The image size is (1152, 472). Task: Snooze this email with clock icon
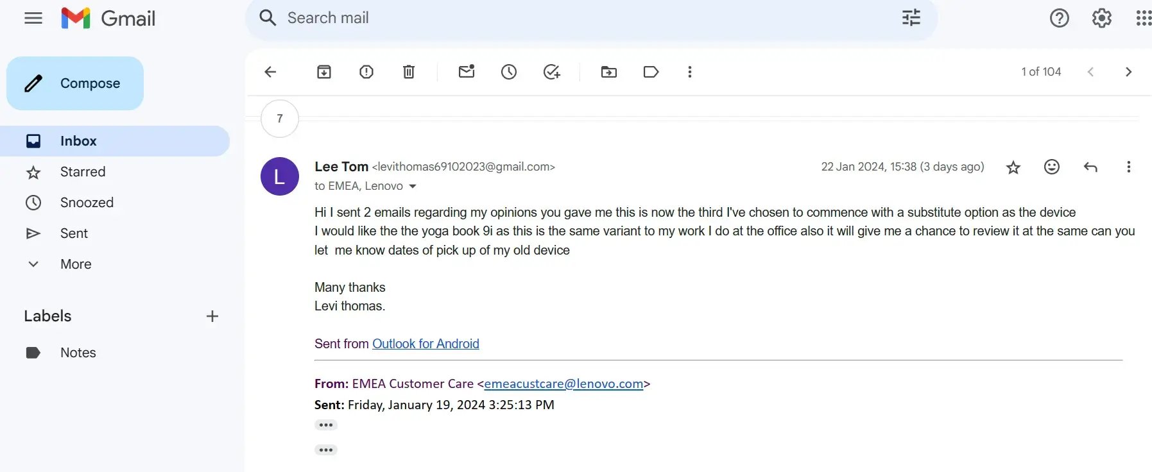(x=509, y=72)
